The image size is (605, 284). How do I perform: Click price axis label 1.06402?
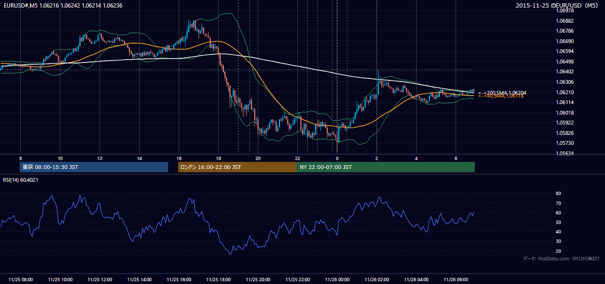tap(565, 71)
